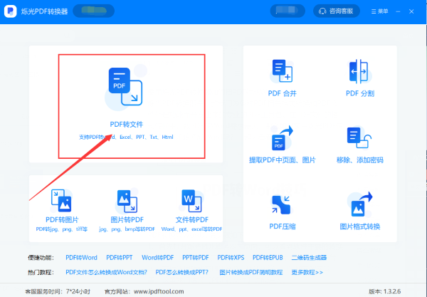Select the PDF 分割 split icon
Screen dimensions: 427x297
[359, 71]
